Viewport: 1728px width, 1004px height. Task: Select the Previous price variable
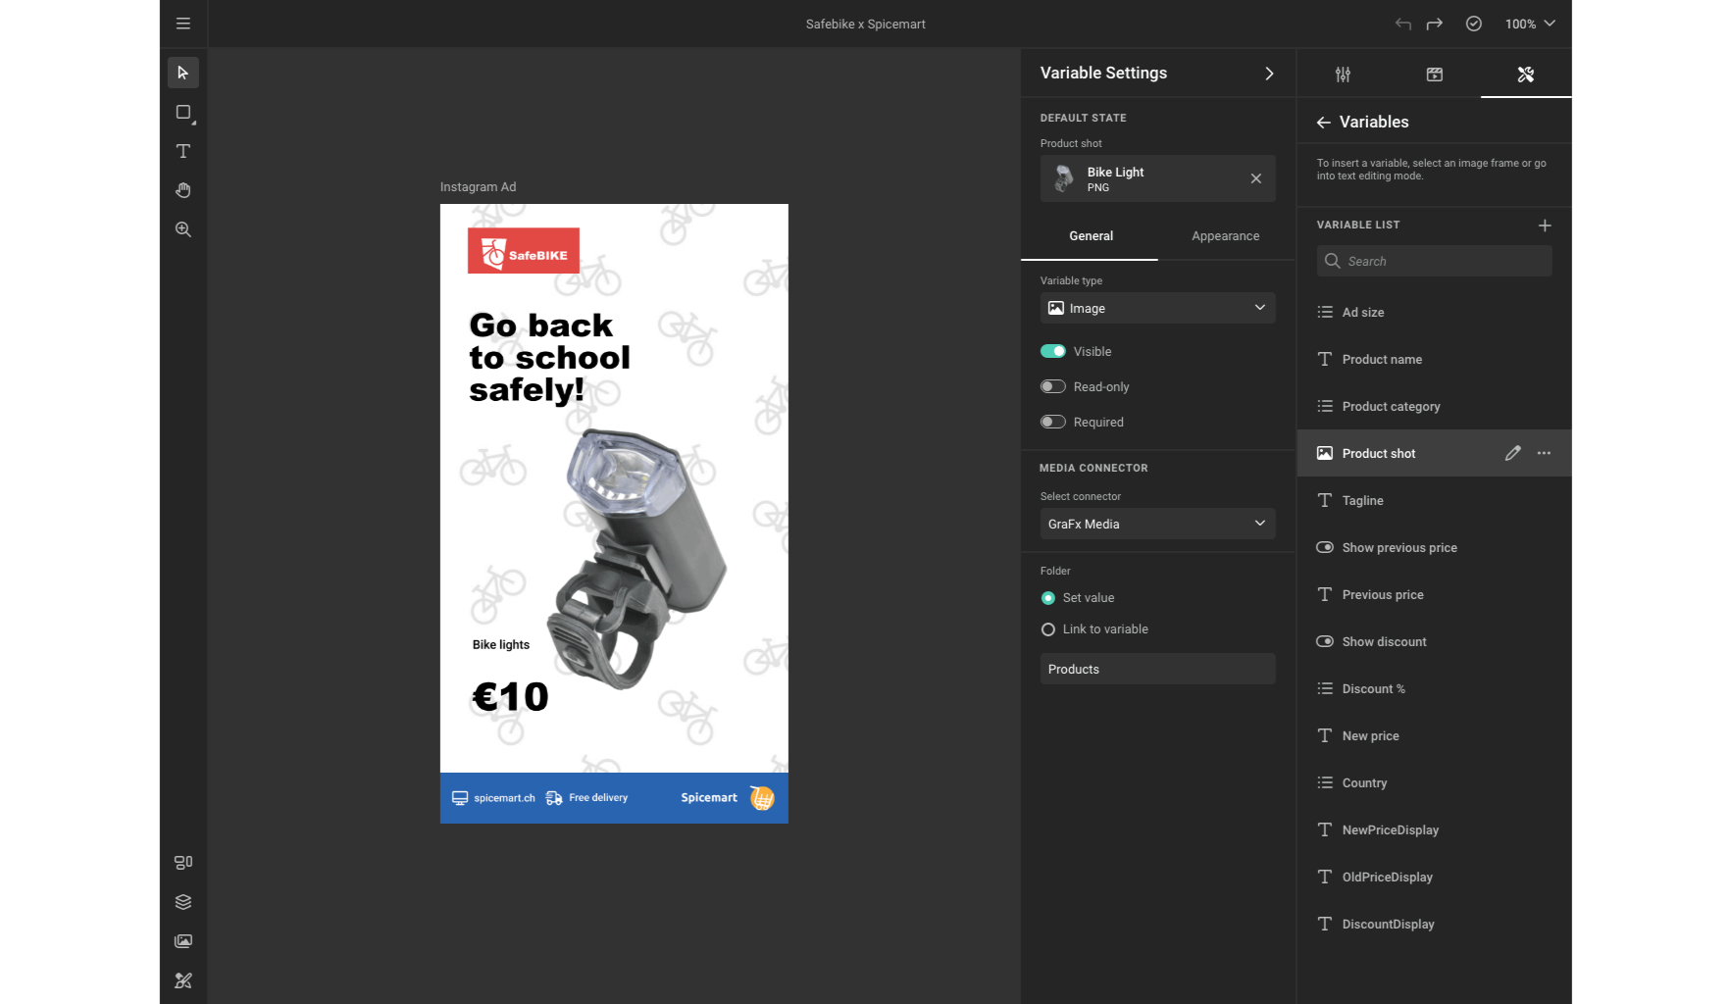(1435, 594)
